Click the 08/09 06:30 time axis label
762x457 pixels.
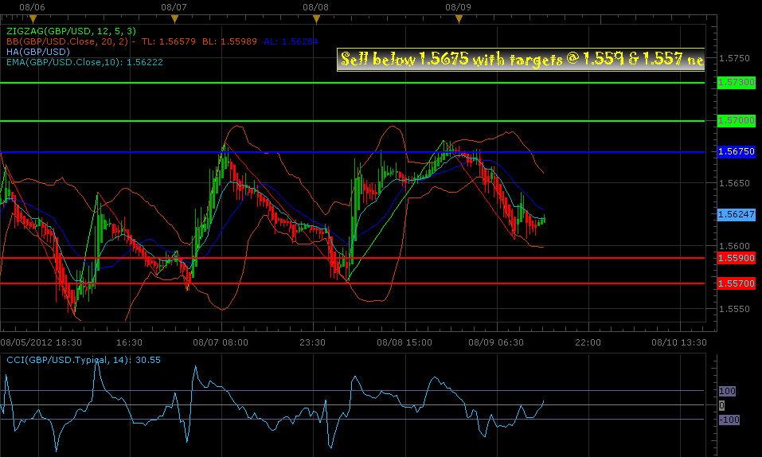click(496, 342)
